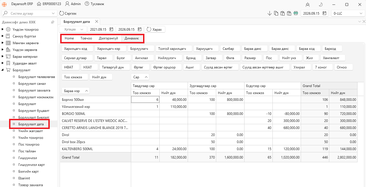This screenshot has width=366, height=187.
Task: Select the Салбар field button
Action: (x=230, y=49)
